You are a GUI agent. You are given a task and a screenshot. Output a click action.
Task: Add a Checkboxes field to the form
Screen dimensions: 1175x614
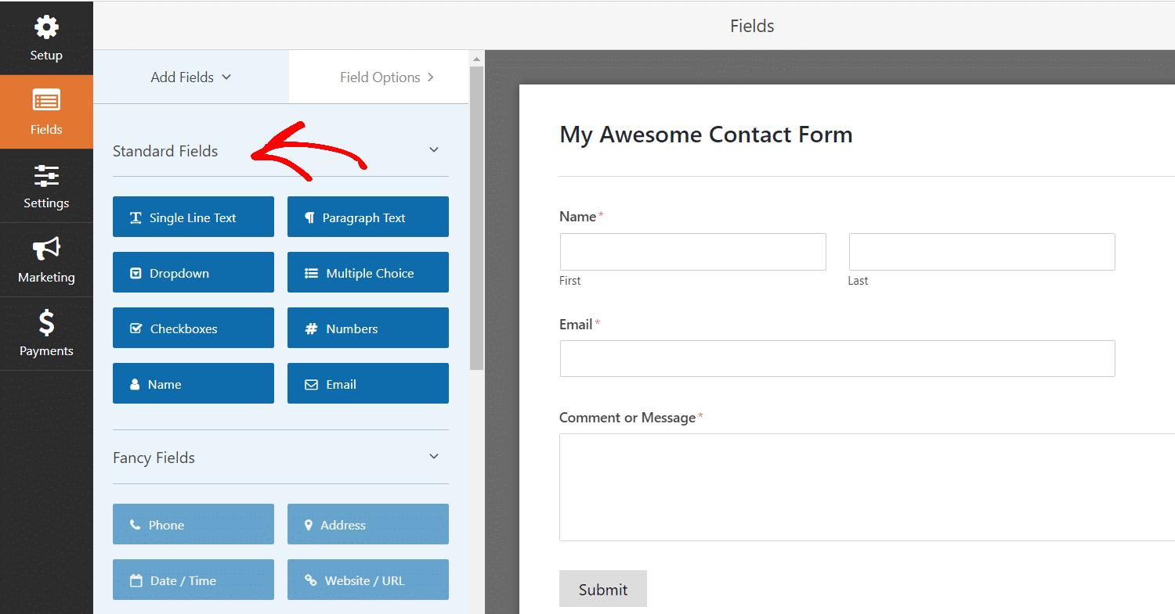[193, 328]
